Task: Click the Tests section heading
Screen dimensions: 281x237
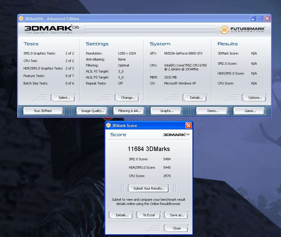Action: point(31,44)
